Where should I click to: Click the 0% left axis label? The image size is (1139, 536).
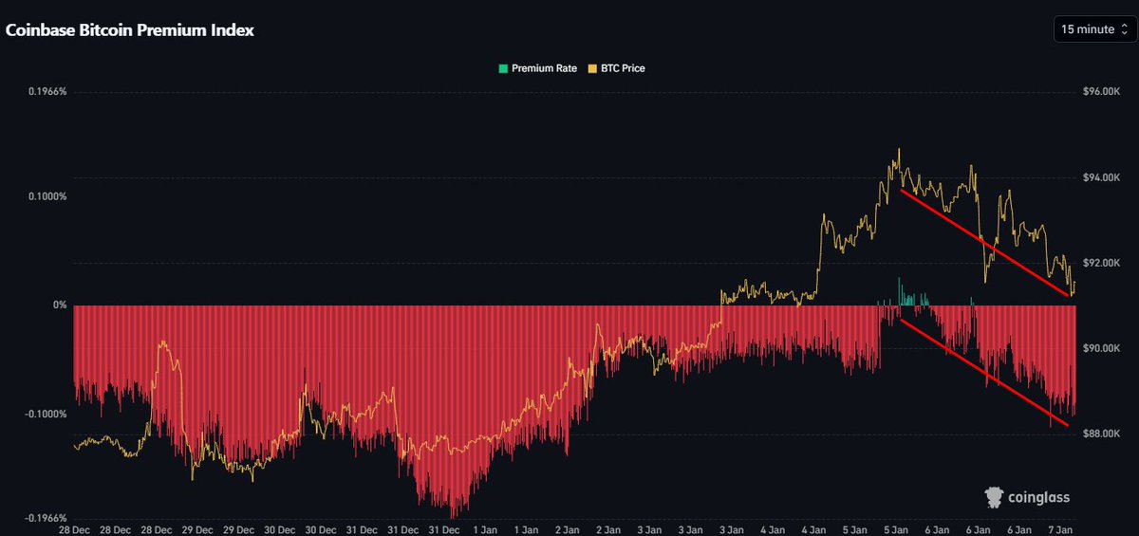point(58,305)
